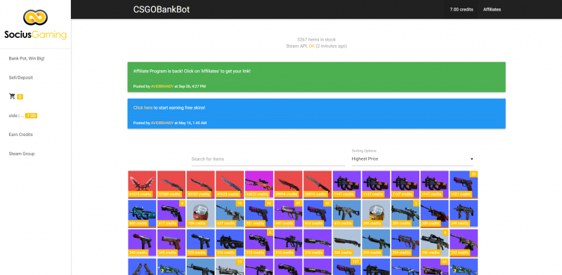Click the CSGOBankBot title
Screen dimensions: 562x275
[162, 10]
